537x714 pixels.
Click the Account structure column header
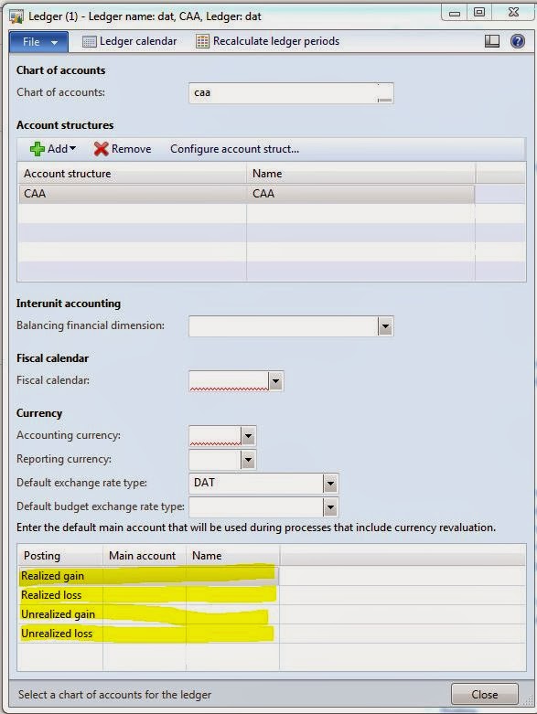pos(132,174)
